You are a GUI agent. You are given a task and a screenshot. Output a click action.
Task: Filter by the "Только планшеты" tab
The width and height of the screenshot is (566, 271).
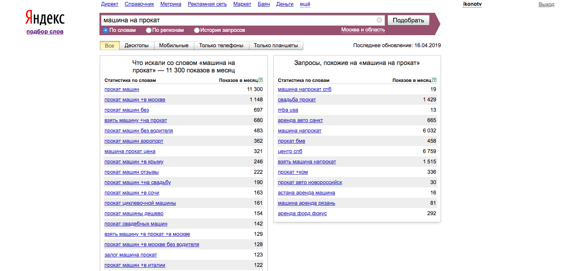point(276,46)
